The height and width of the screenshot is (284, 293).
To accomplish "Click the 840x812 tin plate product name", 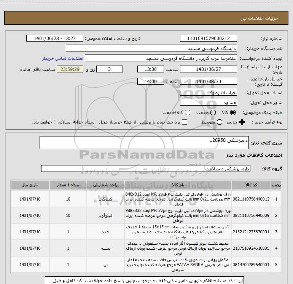I will click(178, 199).
